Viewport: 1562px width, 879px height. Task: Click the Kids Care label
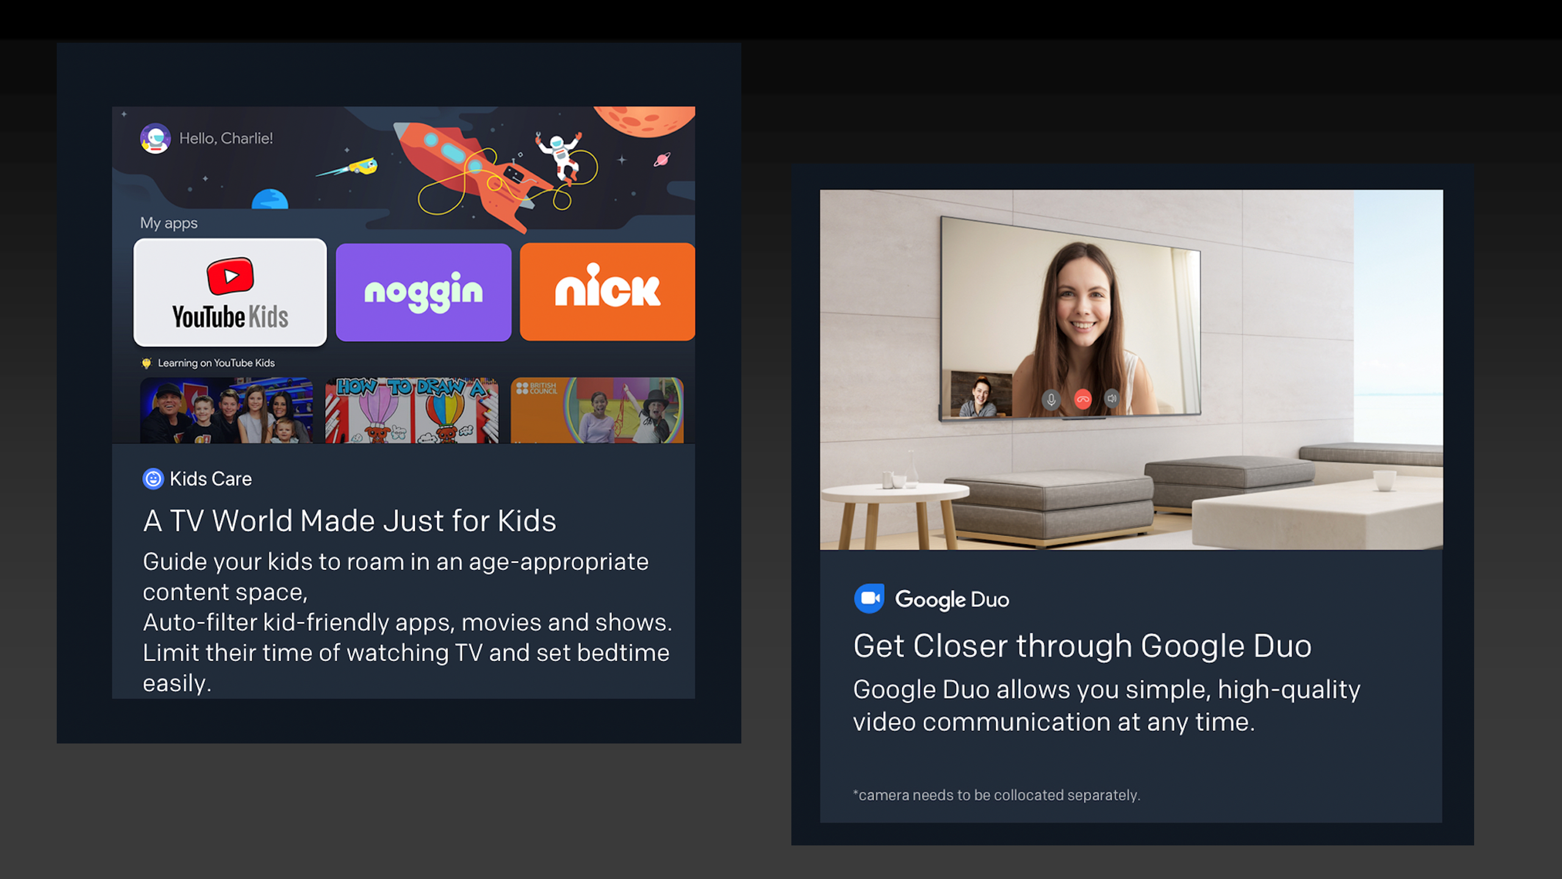(x=211, y=479)
